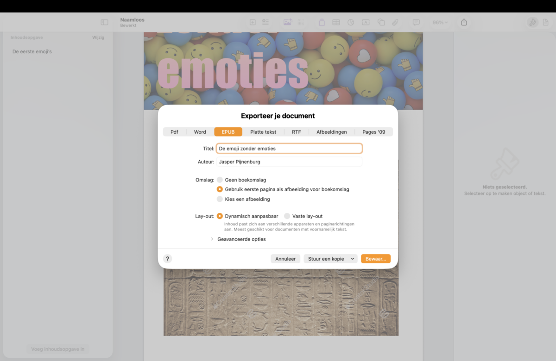The height and width of the screenshot is (361, 556).
Task: Toggle the sidebar view icon
Action: click(x=104, y=22)
